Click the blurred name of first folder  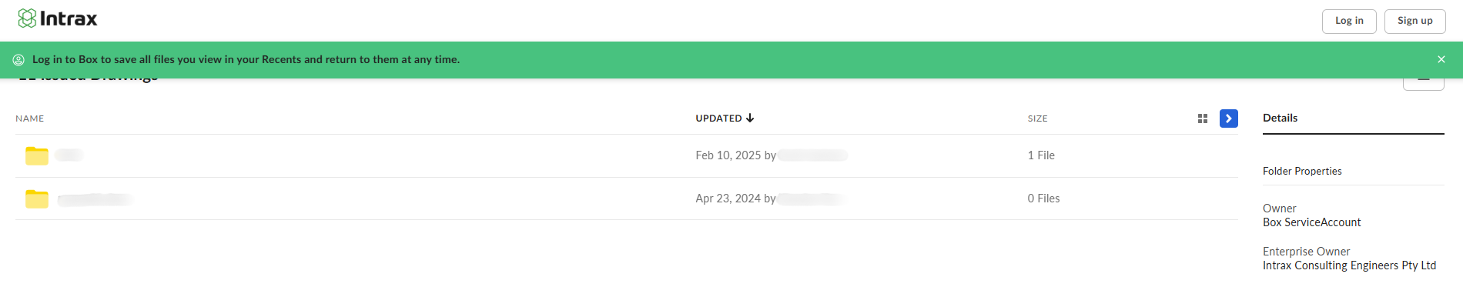click(x=69, y=155)
